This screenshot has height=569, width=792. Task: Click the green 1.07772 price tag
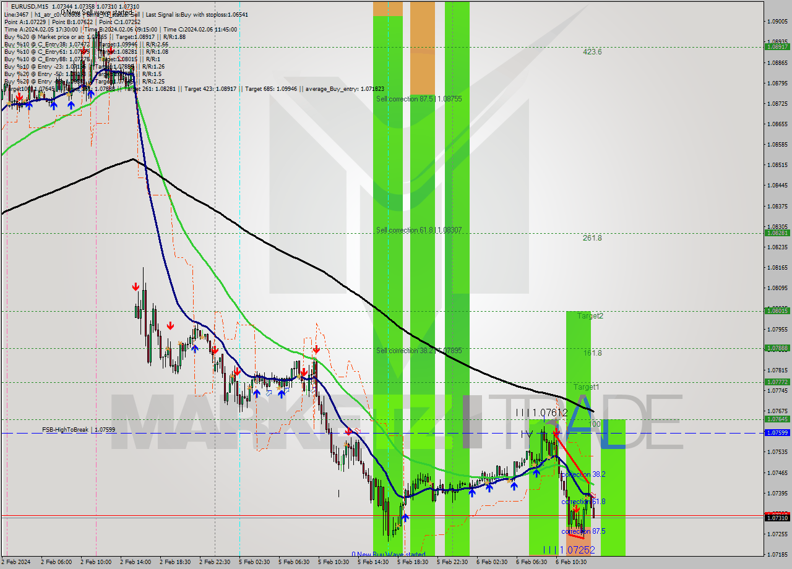tap(778, 382)
